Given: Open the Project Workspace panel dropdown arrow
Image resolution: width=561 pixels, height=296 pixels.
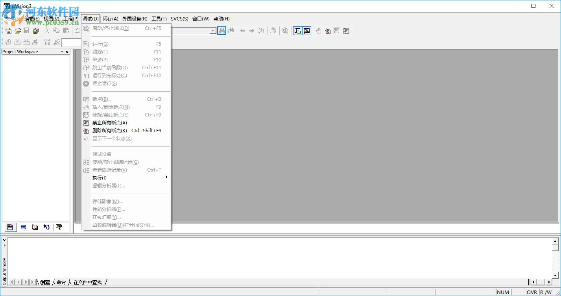Looking at the screenshot, I should click(x=62, y=52).
